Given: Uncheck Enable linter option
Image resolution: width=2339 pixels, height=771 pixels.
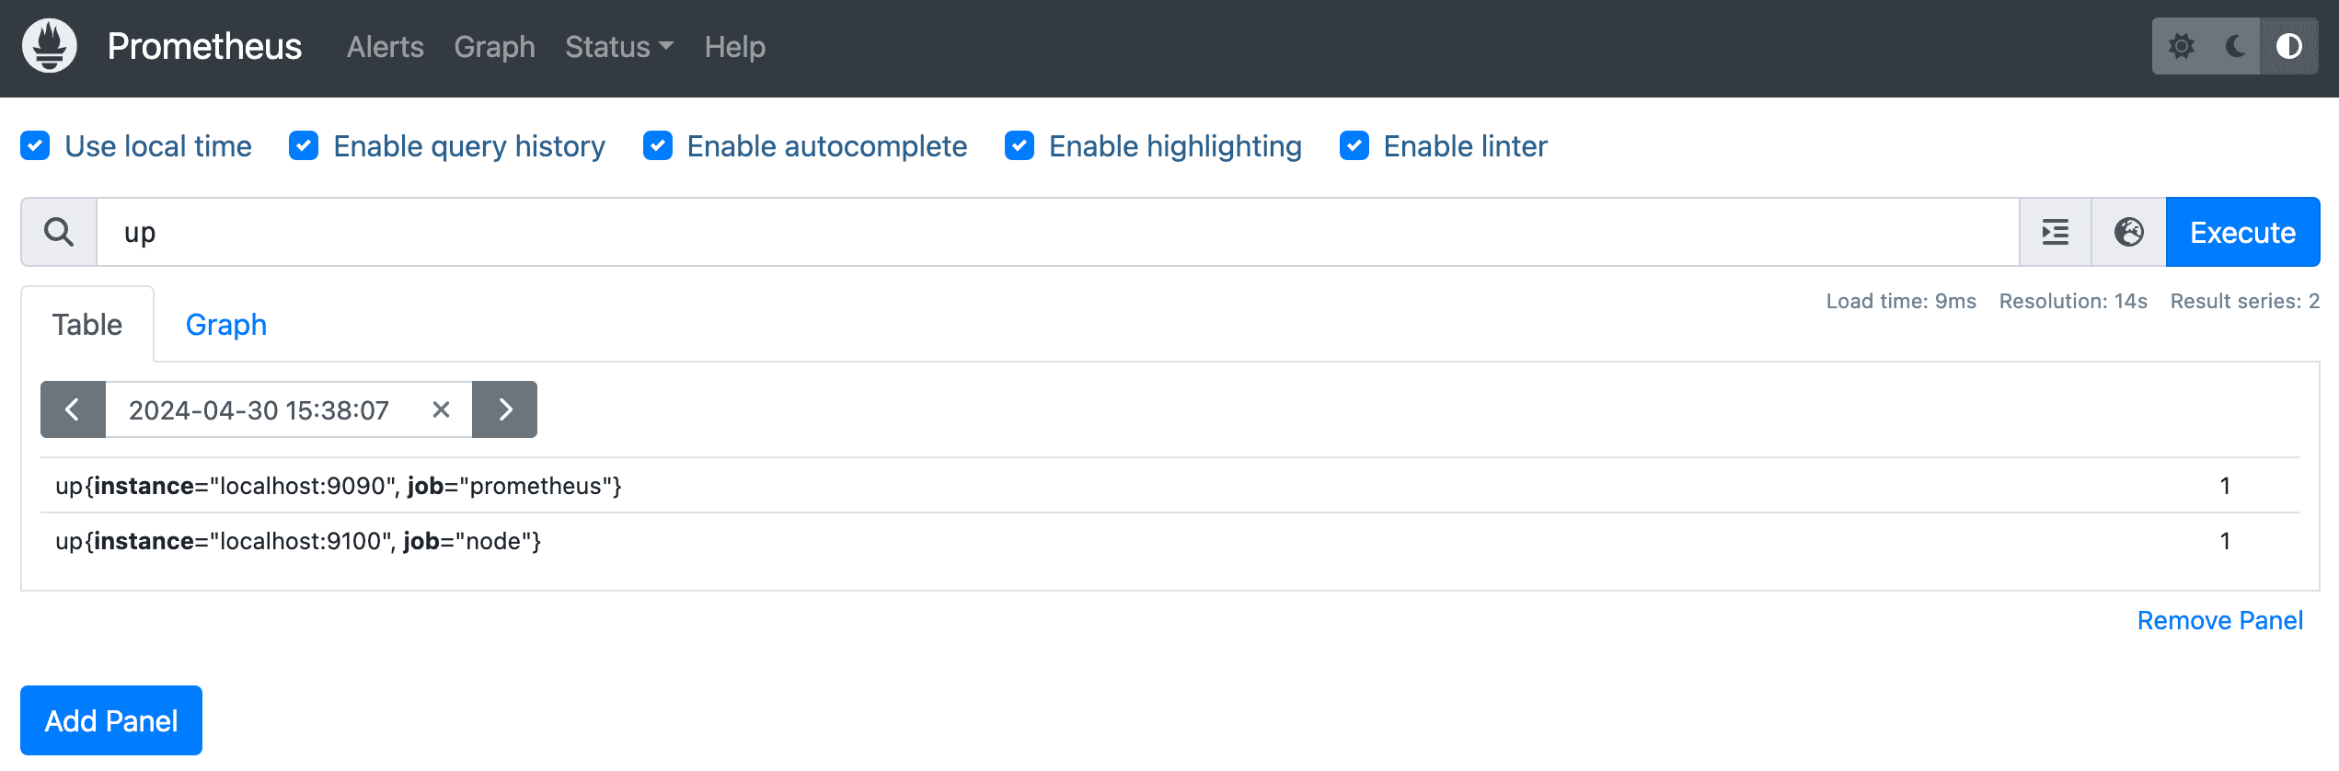Looking at the screenshot, I should coord(1354,145).
